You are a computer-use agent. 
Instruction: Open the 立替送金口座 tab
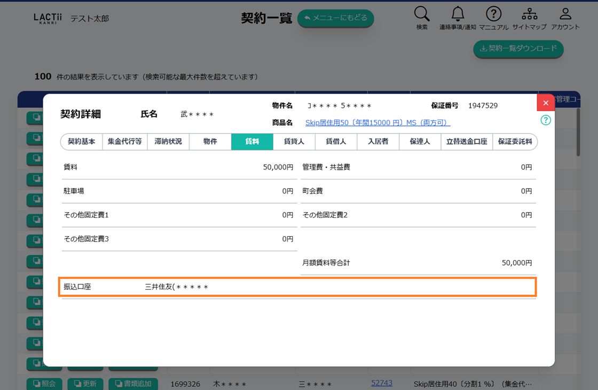[467, 142]
